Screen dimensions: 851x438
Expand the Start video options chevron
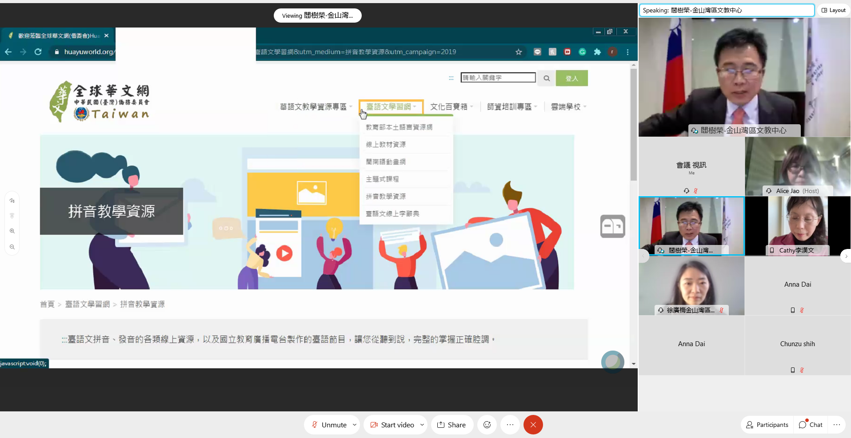point(421,425)
